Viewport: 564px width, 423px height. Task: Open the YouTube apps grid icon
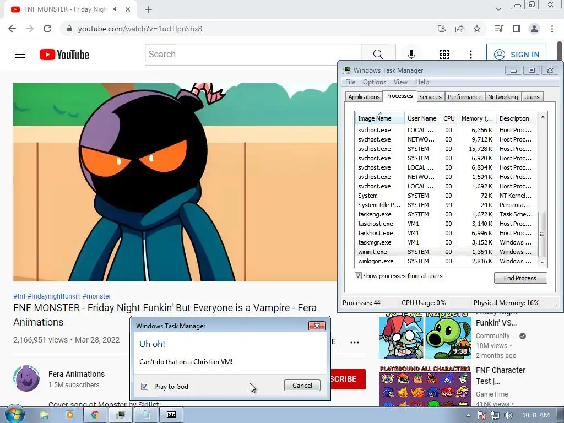(444, 55)
